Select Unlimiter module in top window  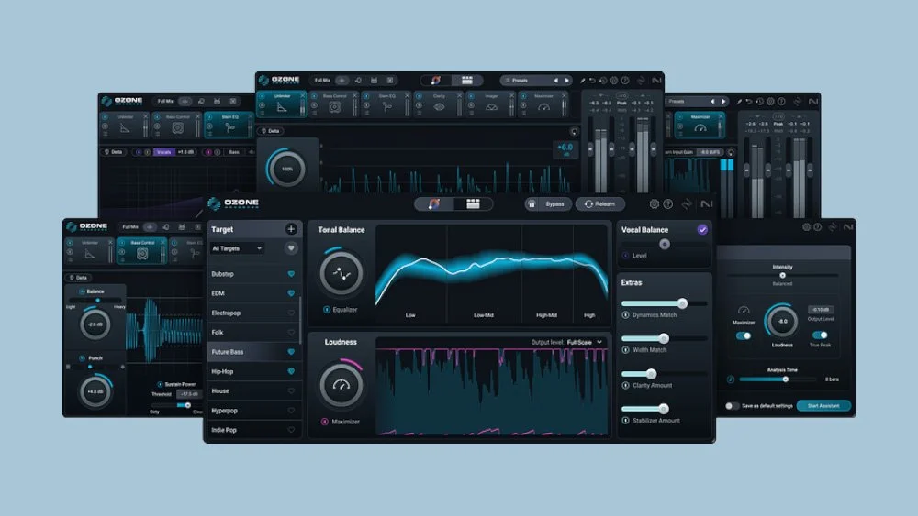tap(282, 104)
